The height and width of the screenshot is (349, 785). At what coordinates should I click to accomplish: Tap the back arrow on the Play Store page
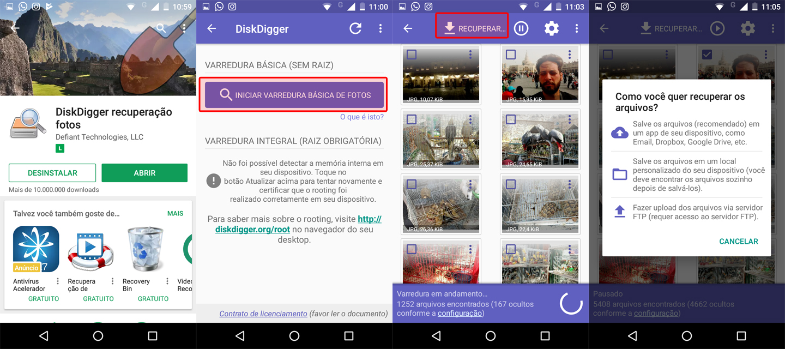pos(15,28)
